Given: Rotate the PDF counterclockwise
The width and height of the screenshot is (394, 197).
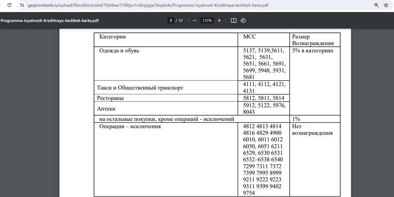Looking at the screenshot, I should [x=243, y=21].
